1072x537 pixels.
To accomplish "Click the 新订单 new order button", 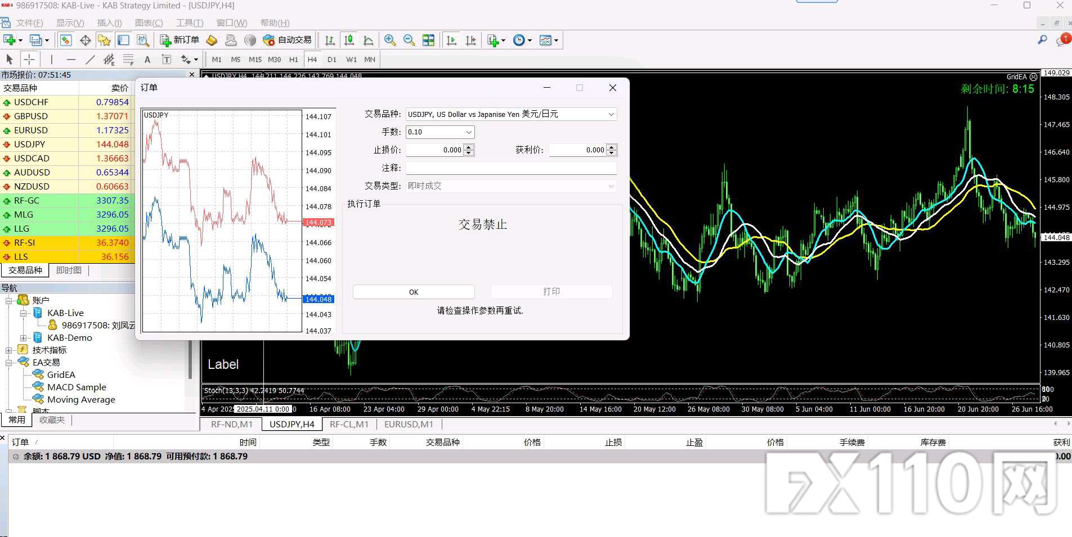I will tap(180, 40).
